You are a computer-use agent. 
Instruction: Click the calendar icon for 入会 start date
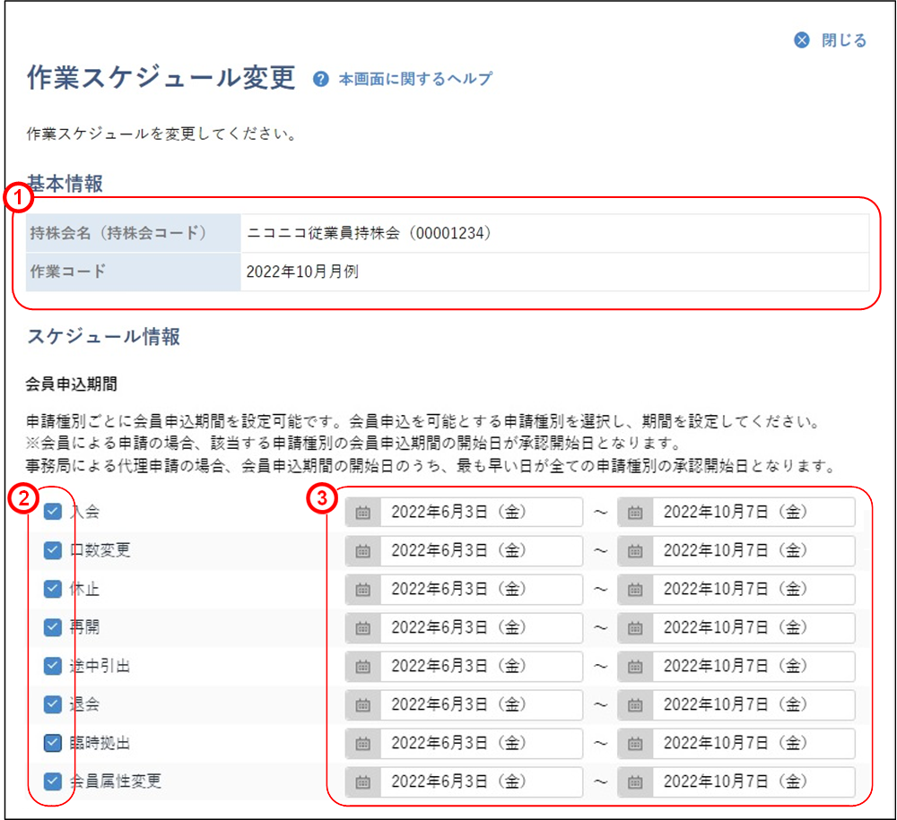coord(363,513)
